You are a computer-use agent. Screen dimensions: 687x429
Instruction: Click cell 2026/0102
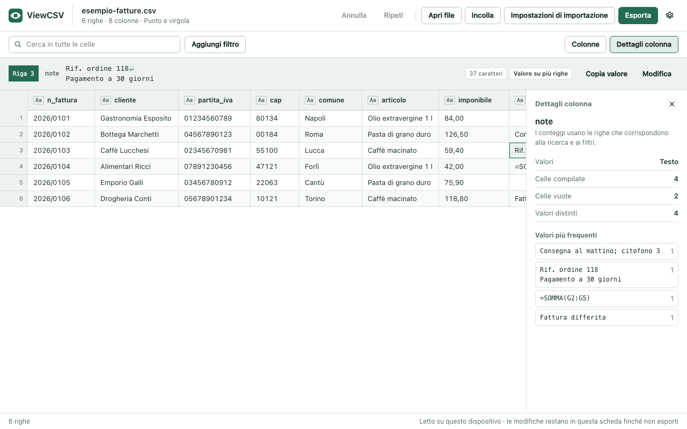click(x=61, y=135)
